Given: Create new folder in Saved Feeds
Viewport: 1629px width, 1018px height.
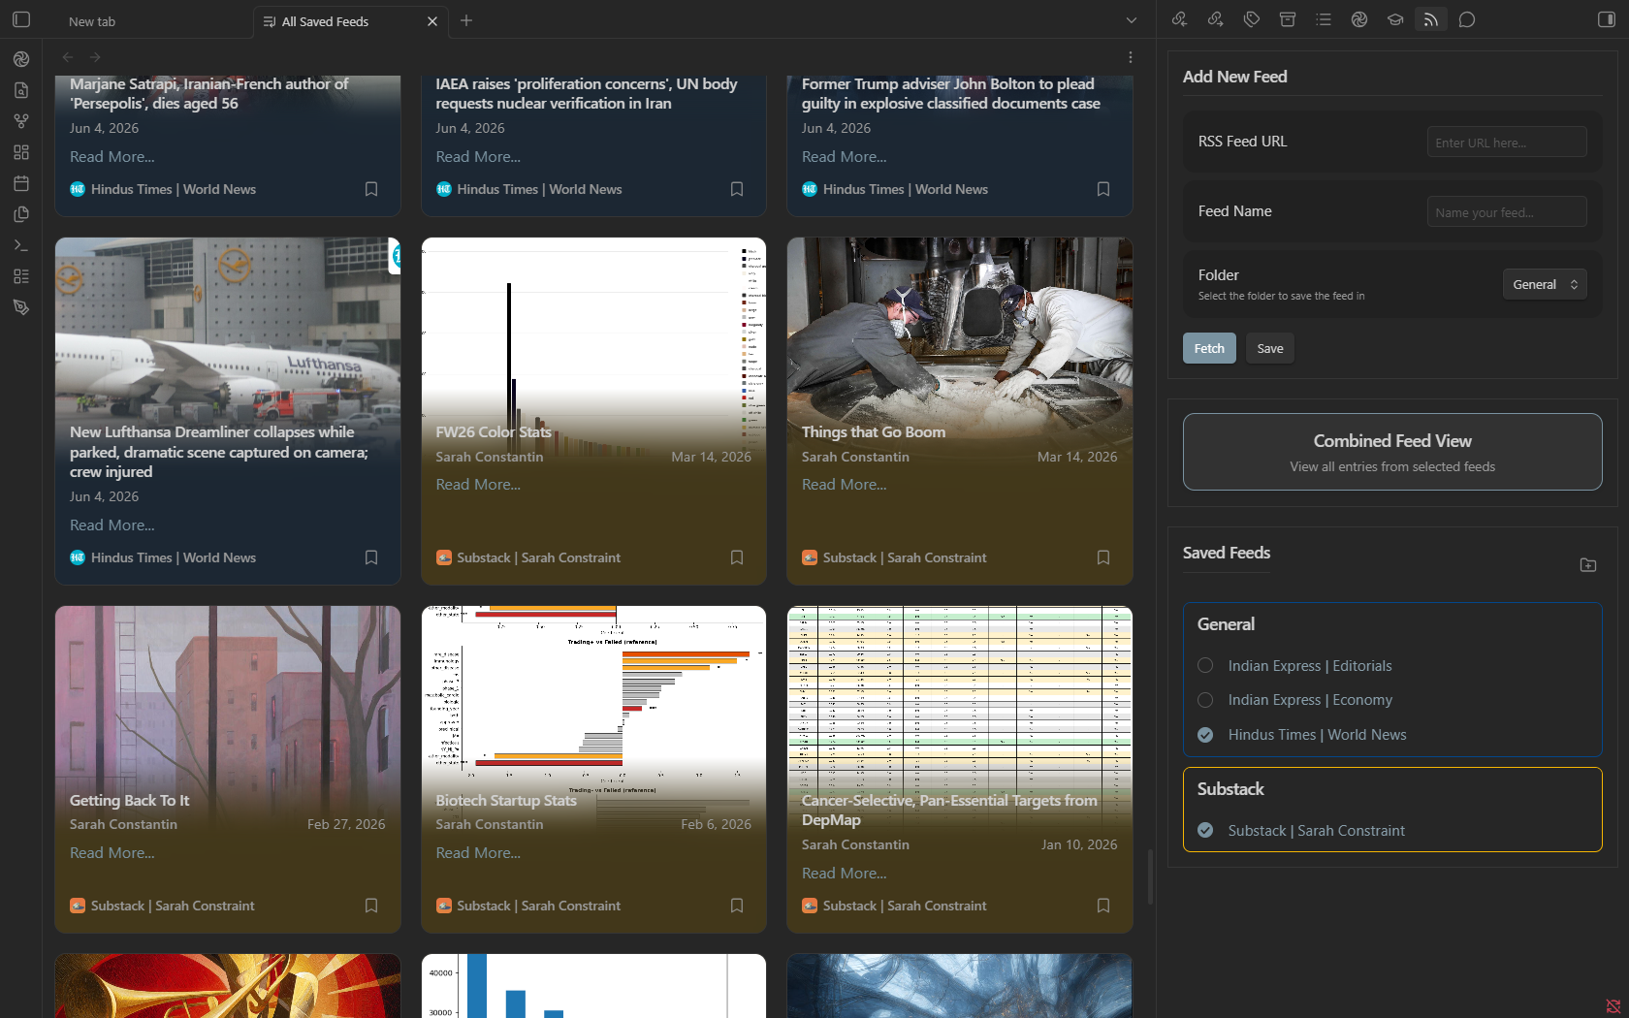Looking at the screenshot, I should [x=1588, y=564].
